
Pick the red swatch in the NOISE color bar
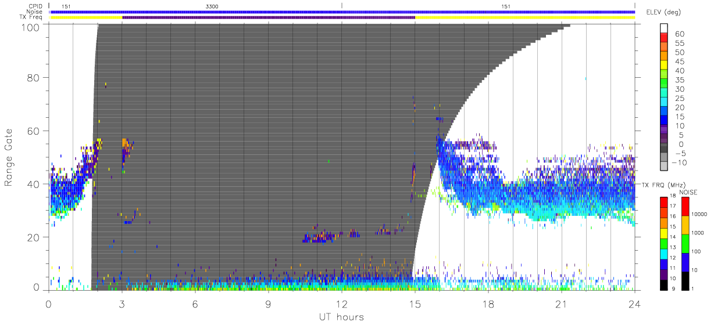coord(686,206)
